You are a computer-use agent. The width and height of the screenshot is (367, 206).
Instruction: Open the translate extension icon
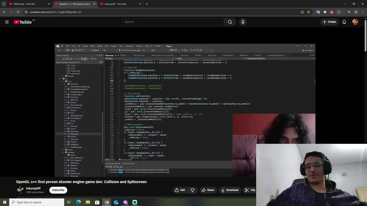(x=318, y=12)
